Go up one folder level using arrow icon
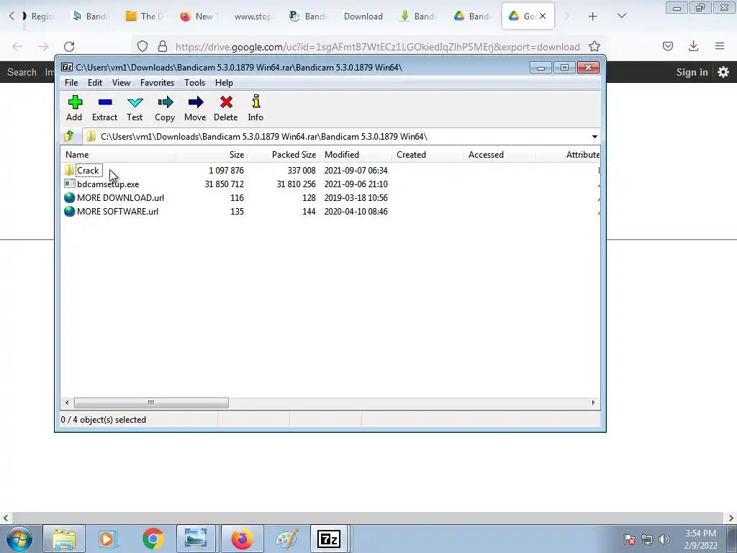Viewport: 737px width, 553px height. tap(69, 136)
